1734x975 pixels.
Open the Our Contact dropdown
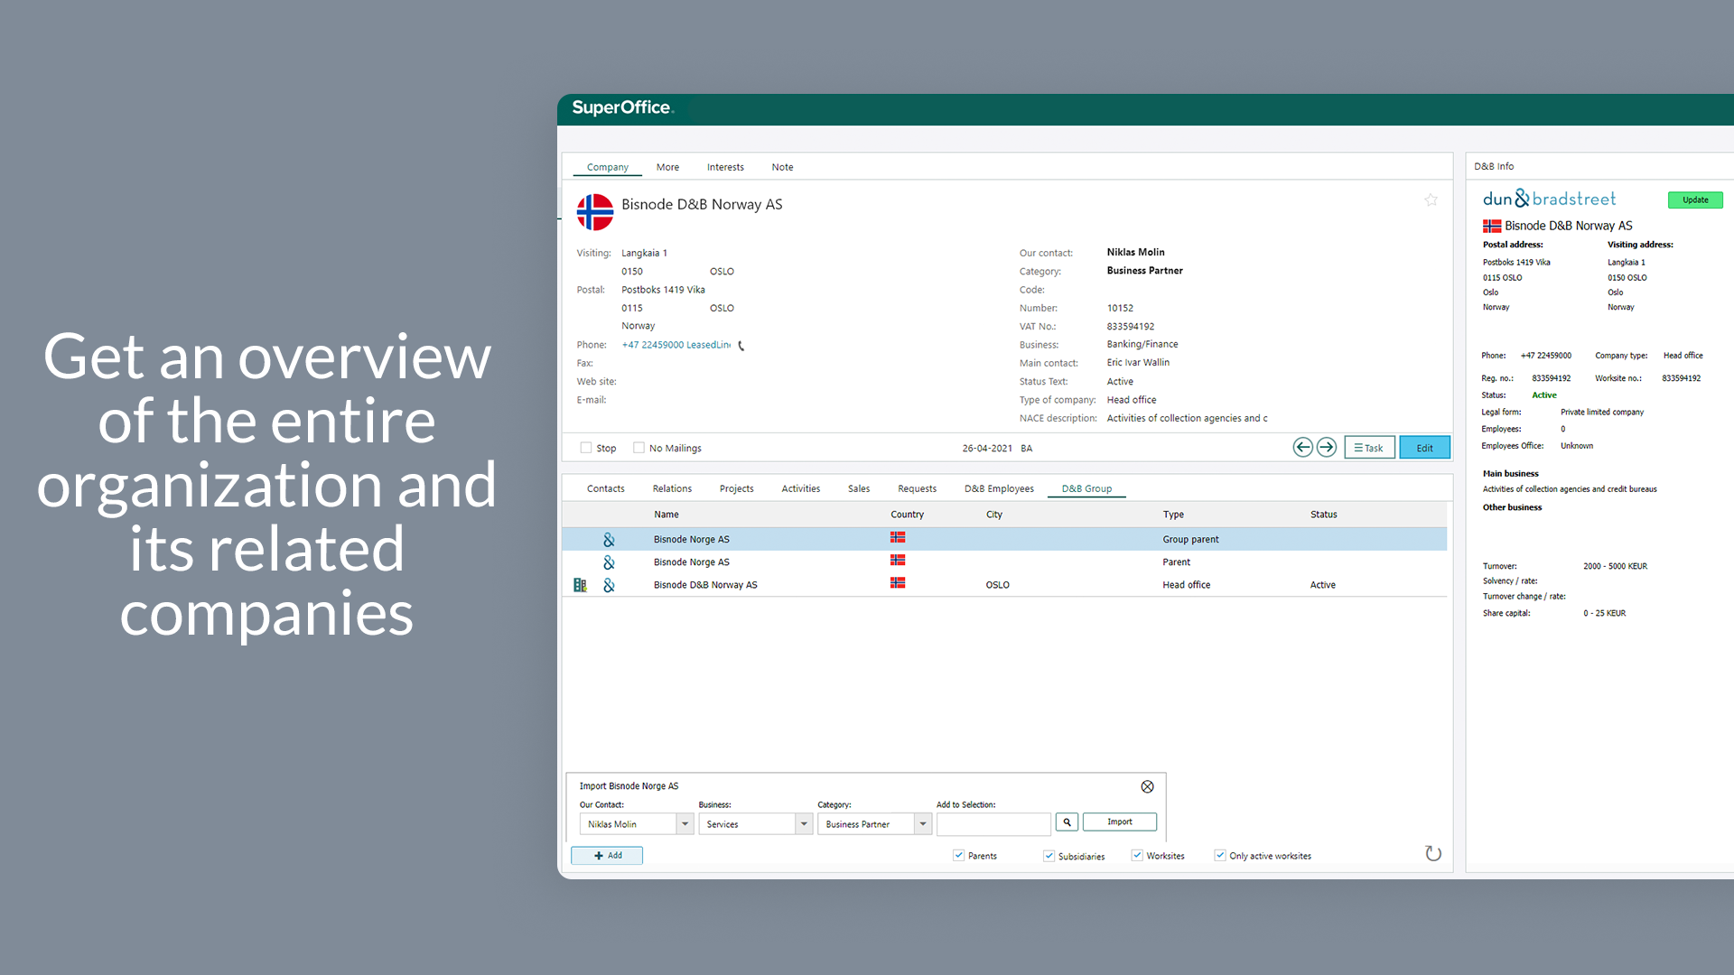(x=685, y=824)
